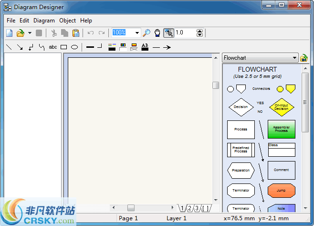Click the 100% zoom input field
Viewport: 314px width, 226px height.
(x=123, y=32)
